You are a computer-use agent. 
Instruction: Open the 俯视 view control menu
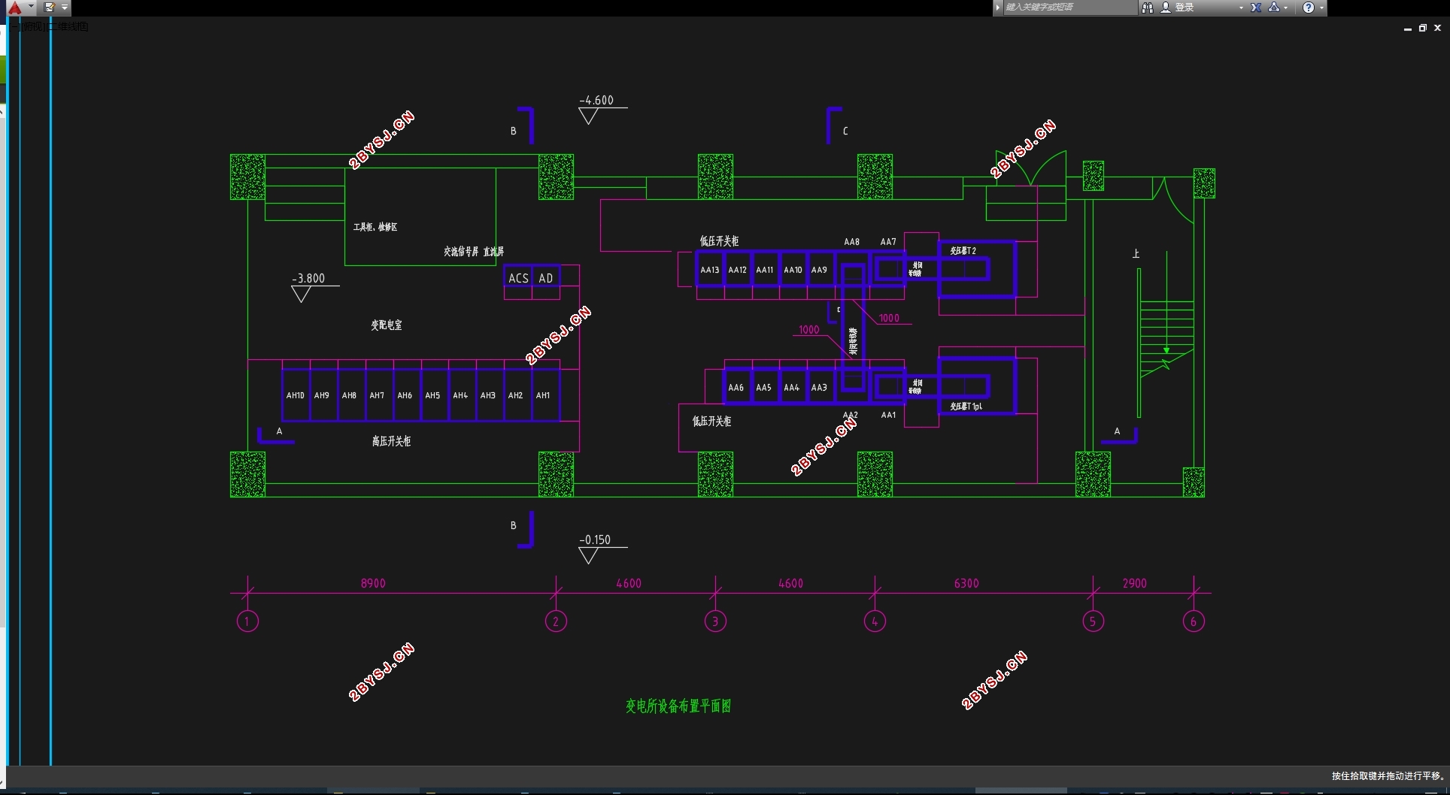point(33,27)
